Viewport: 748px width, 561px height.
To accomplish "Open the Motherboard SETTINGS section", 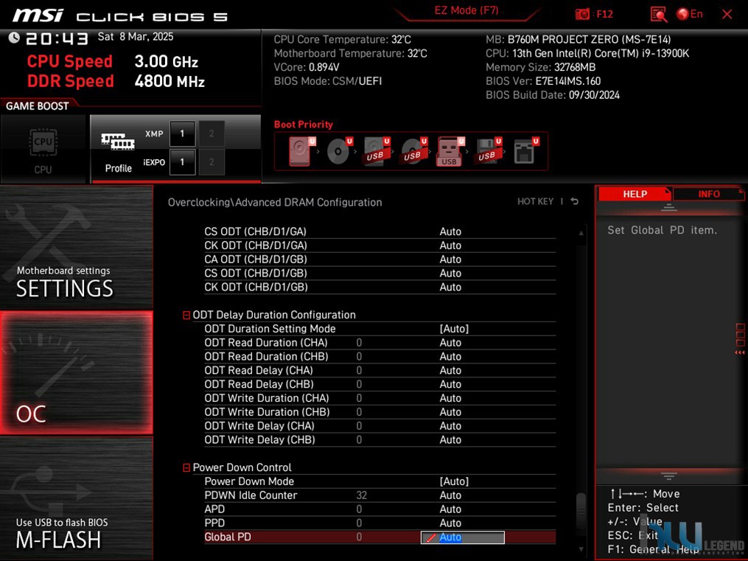I will pyautogui.click(x=77, y=247).
